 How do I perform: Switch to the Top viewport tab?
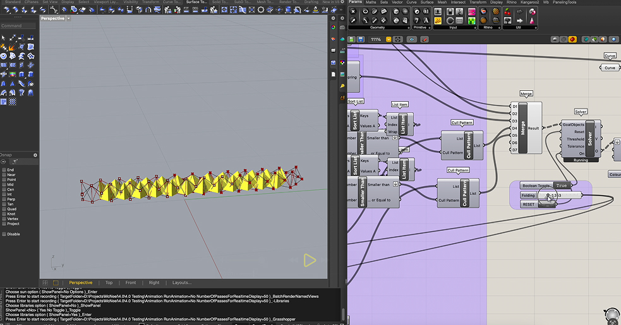[x=109, y=283]
